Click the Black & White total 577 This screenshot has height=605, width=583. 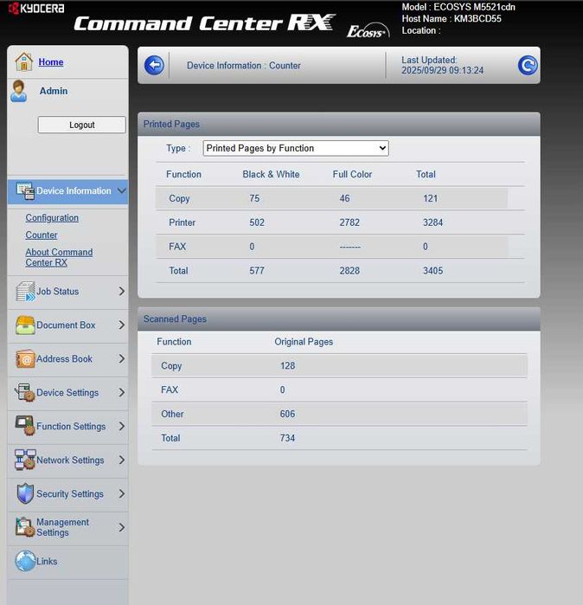click(257, 271)
